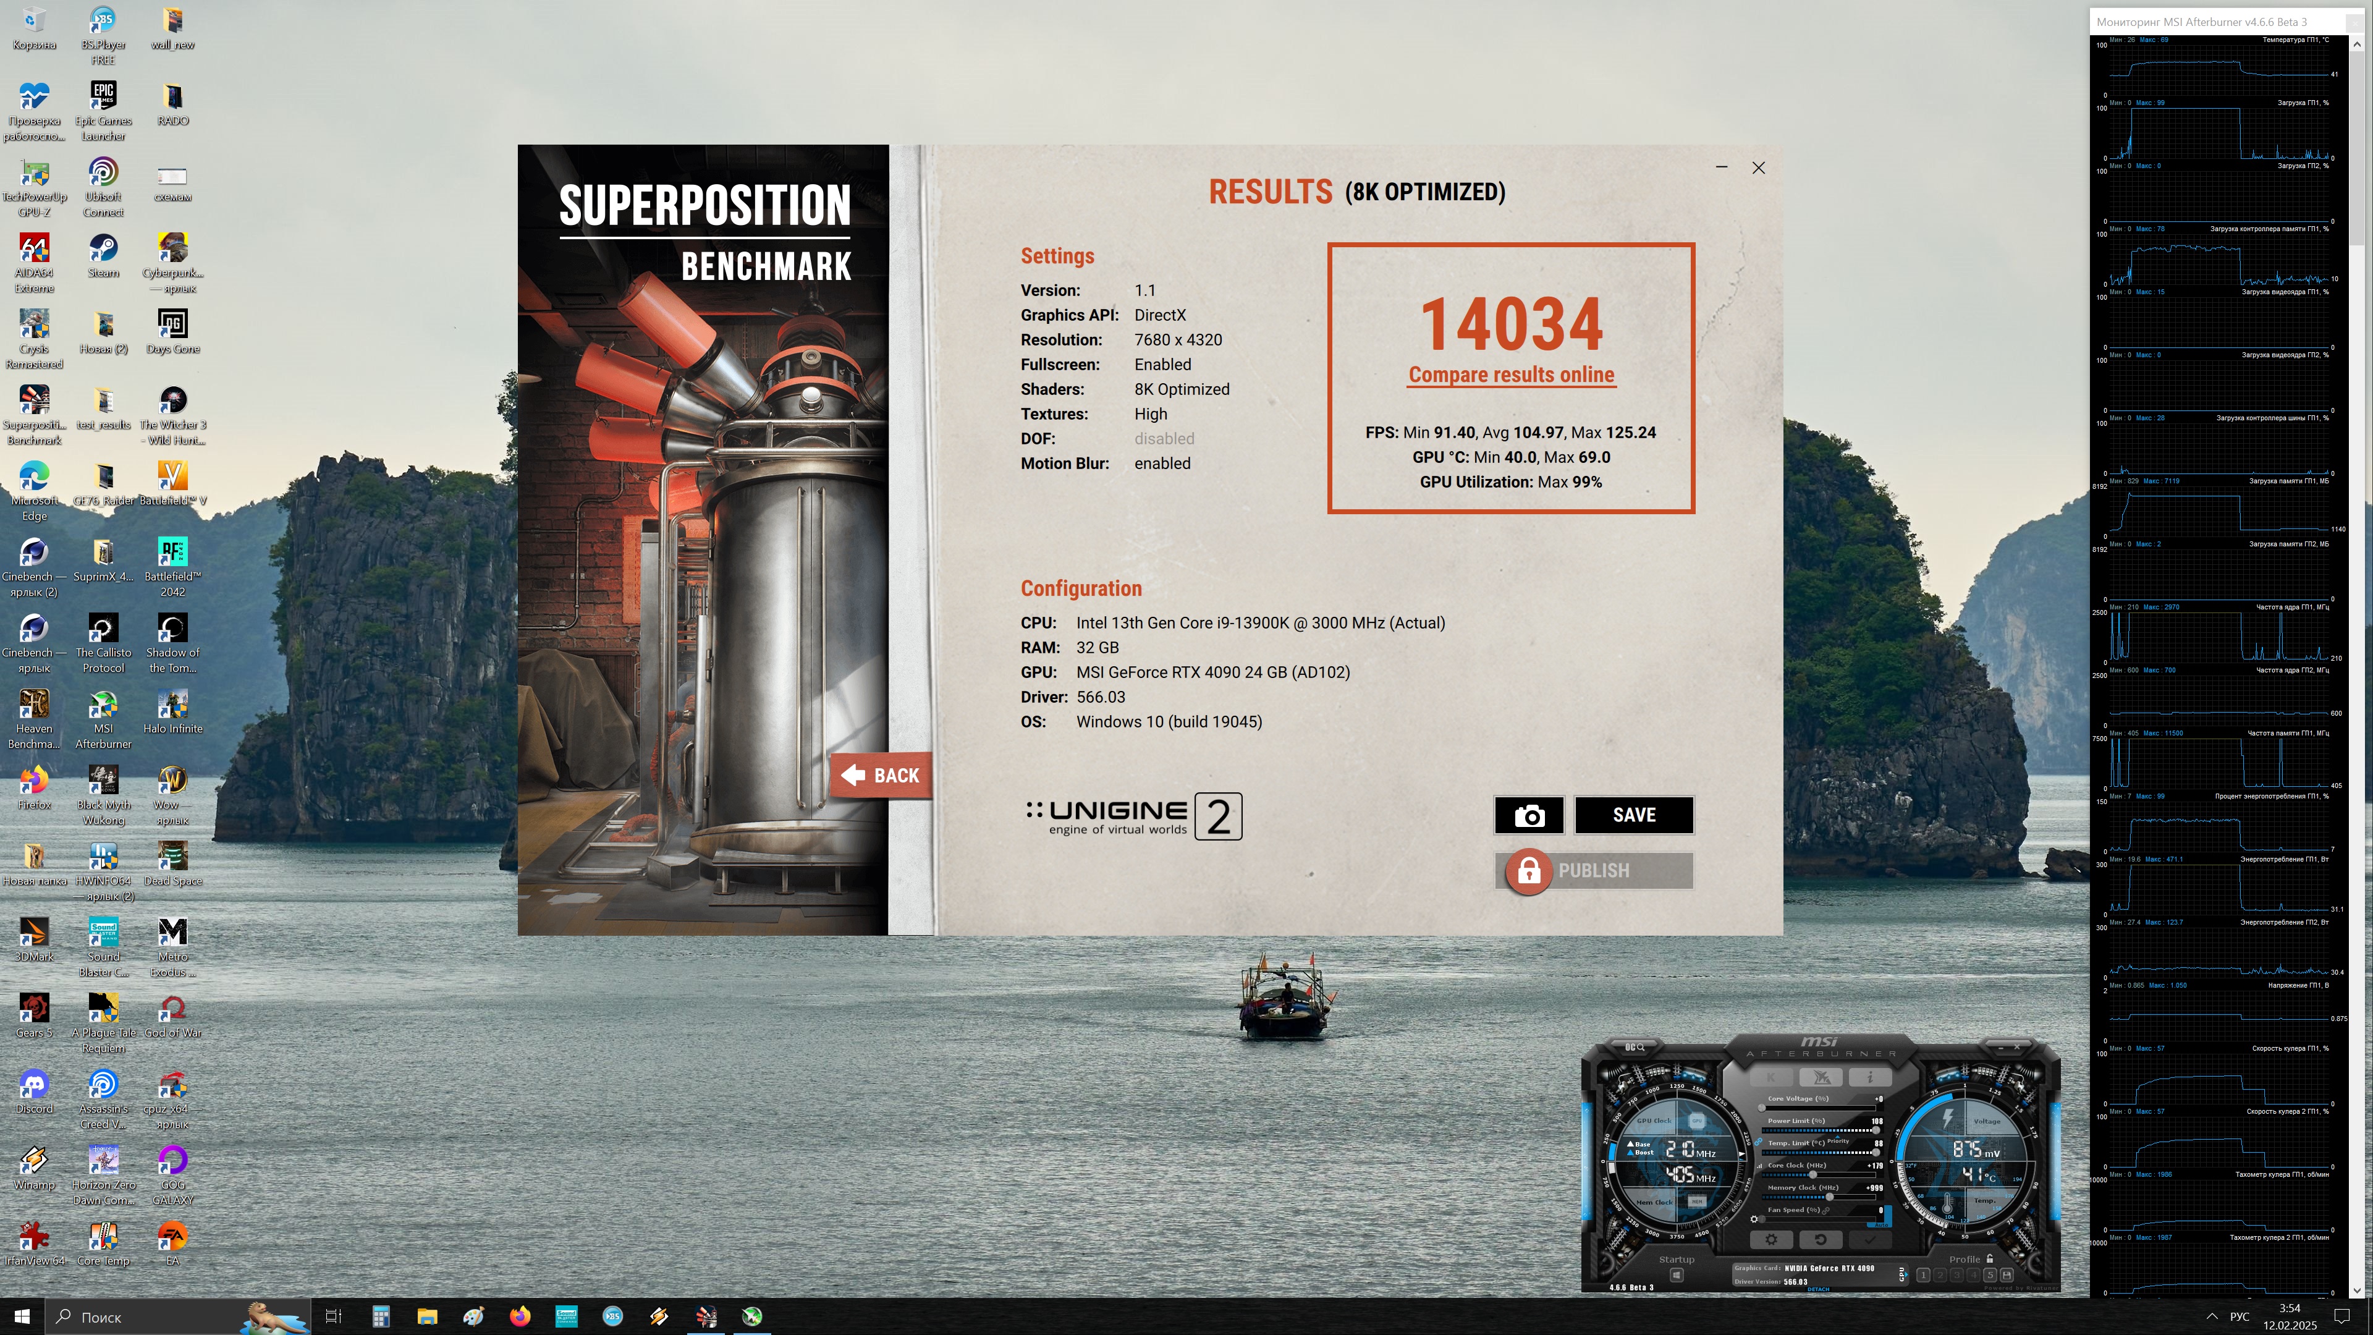Open the Kombustor K button
The image size is (2373, 1335).
point(1772,1077)
